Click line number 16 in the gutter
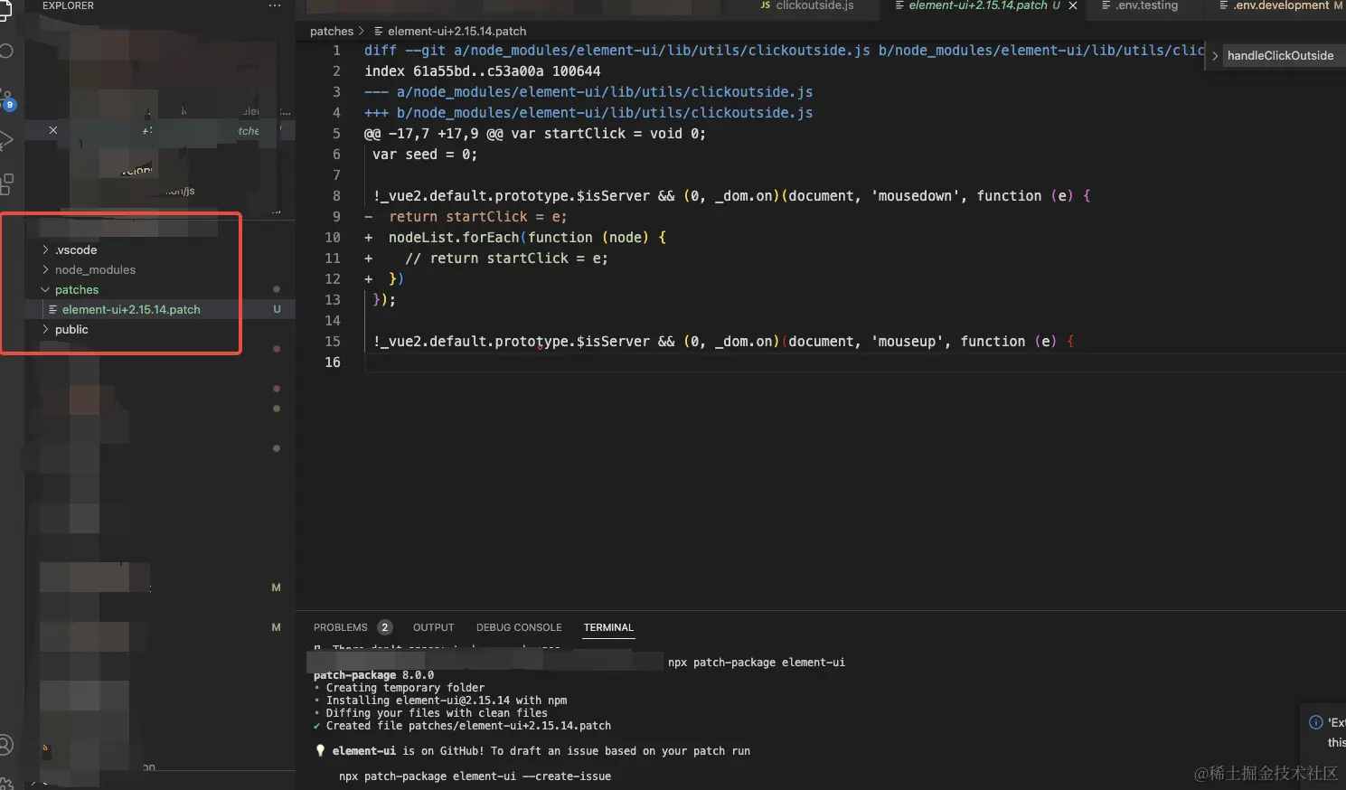The image size is (1346, 790). (x=333, y=362)
